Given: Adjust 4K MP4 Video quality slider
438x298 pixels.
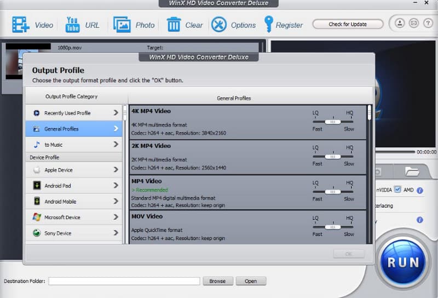Looking at the screenshot, I should click(x=333, y=122).
